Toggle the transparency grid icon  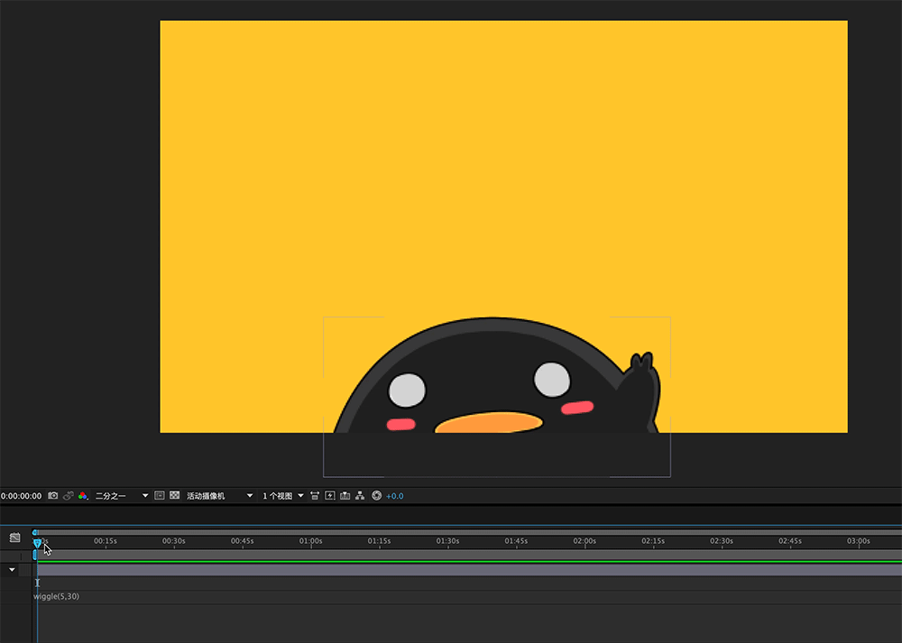click(174, 495)
